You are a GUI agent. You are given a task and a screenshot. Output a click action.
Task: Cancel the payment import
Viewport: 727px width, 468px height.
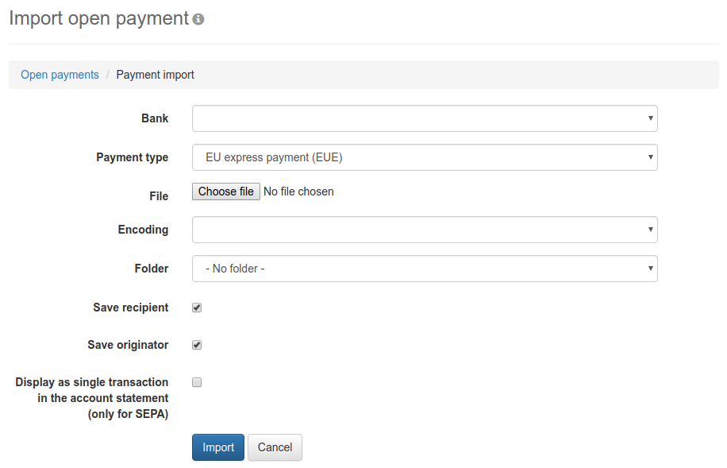click(x=275, y=447)
